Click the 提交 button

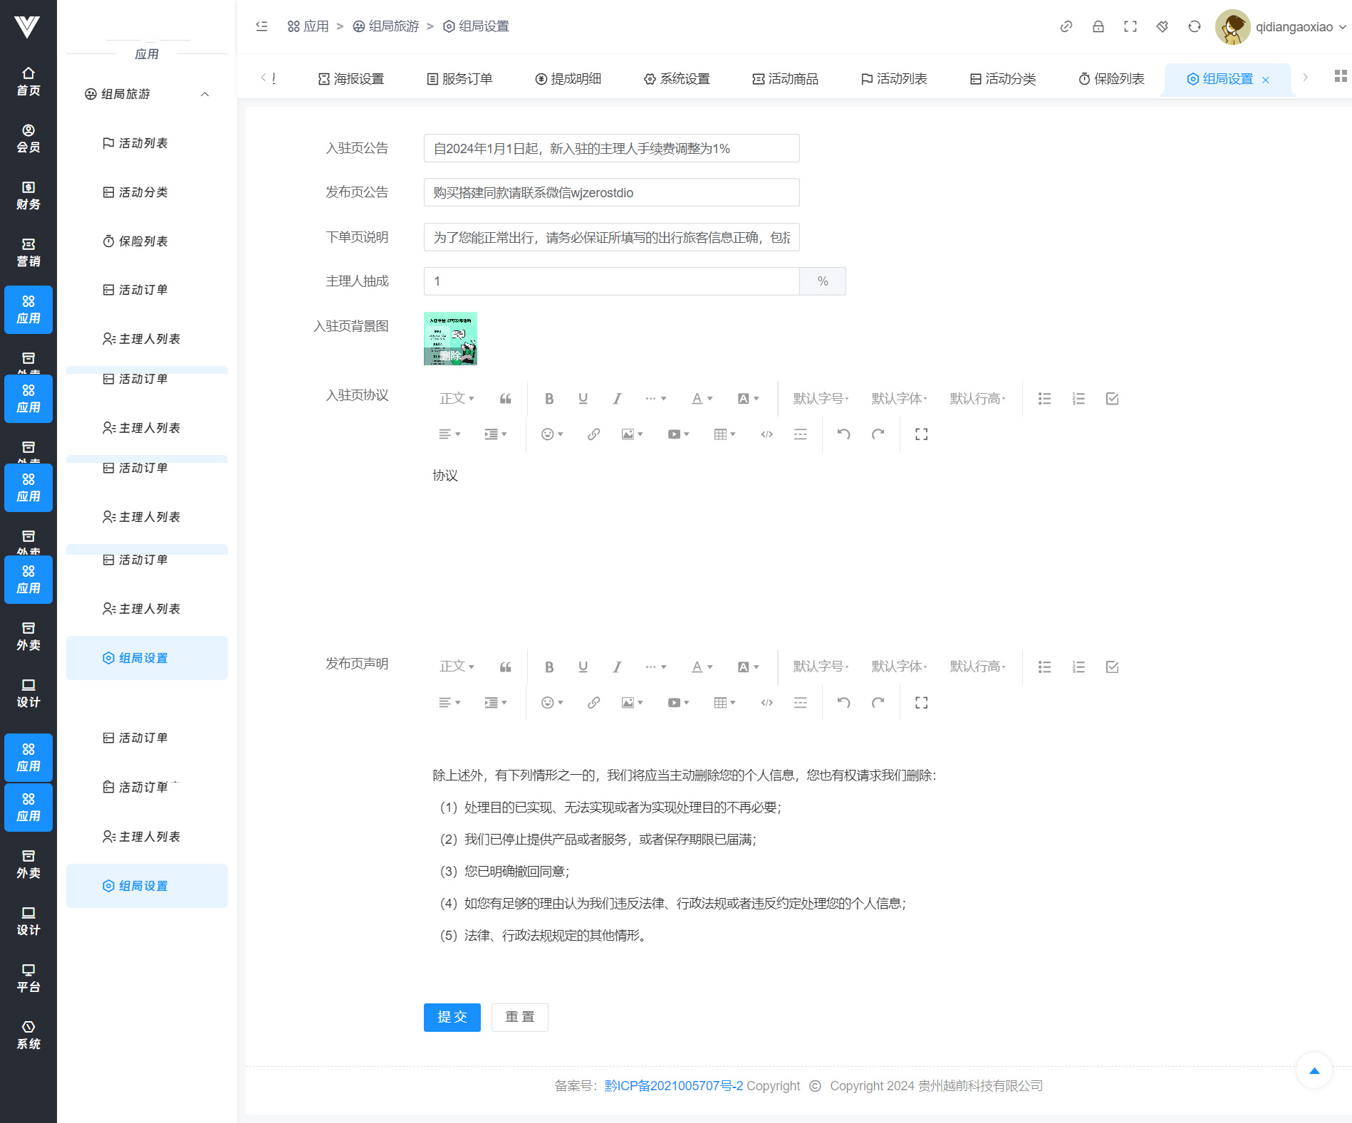452,1017
